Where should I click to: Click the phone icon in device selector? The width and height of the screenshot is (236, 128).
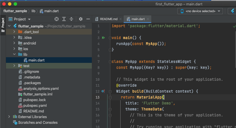tap(182, 11)
